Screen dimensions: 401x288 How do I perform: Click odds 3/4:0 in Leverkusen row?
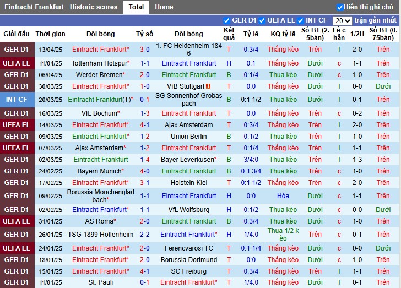pos(251,160)
